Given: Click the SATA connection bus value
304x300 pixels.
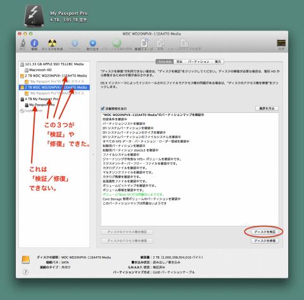Looking at the screenshot, I should tap(65, 263).
